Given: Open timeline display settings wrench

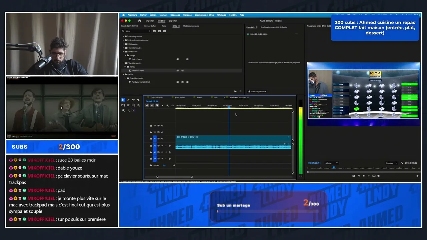Looking at the screenshot, I should tap(167, 105).
